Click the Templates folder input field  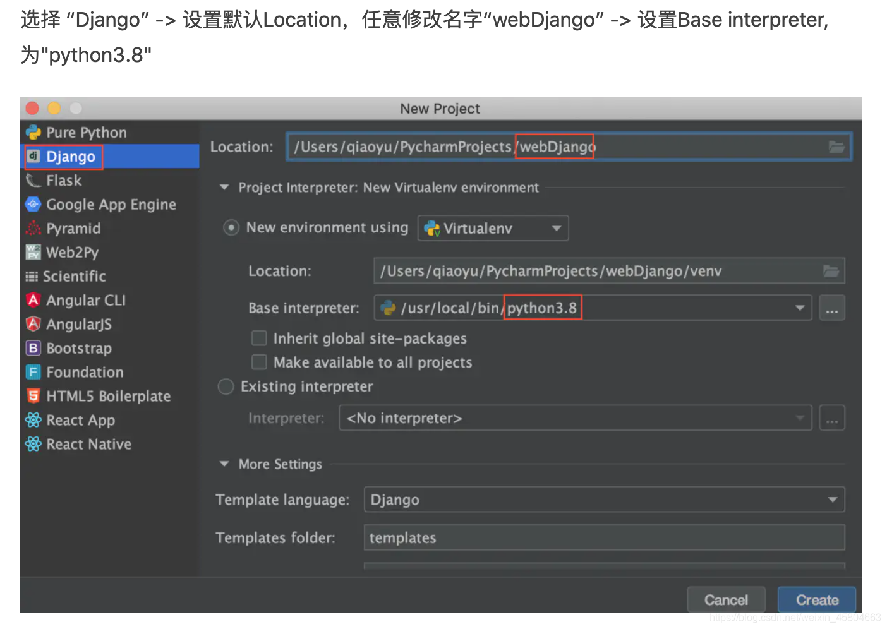[605, 538]
